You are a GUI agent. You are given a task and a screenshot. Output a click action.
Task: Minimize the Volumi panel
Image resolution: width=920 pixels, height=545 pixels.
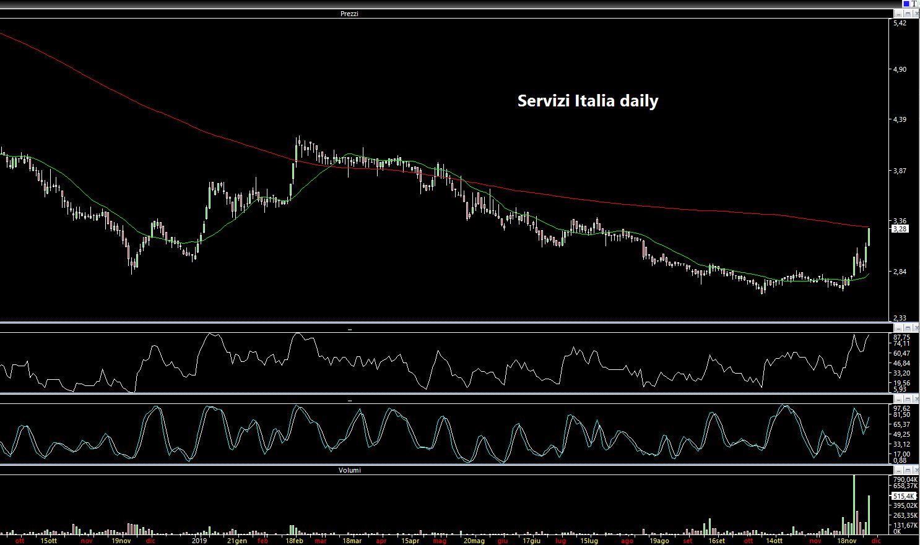[898, 470]
